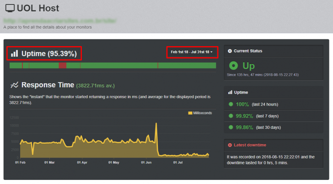333x184 pixels.
Task: Click the 01 Apr axis label
Action: pyautogui.click(x=82, y=163)
